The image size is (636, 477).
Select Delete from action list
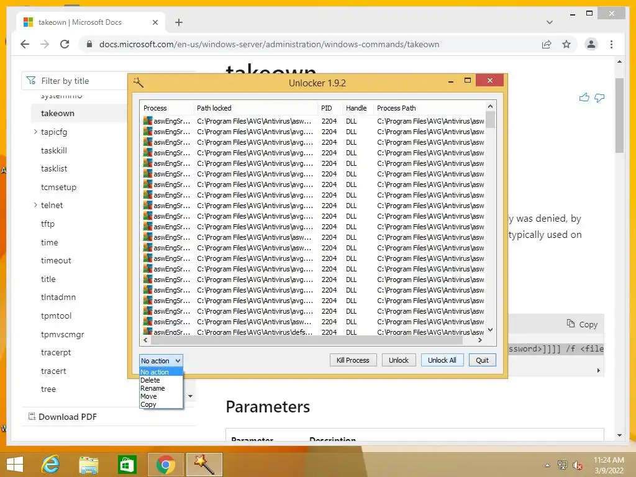(161, 380)
